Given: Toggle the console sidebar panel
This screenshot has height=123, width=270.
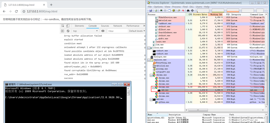Looking at the screenshot, I should 62,31.
